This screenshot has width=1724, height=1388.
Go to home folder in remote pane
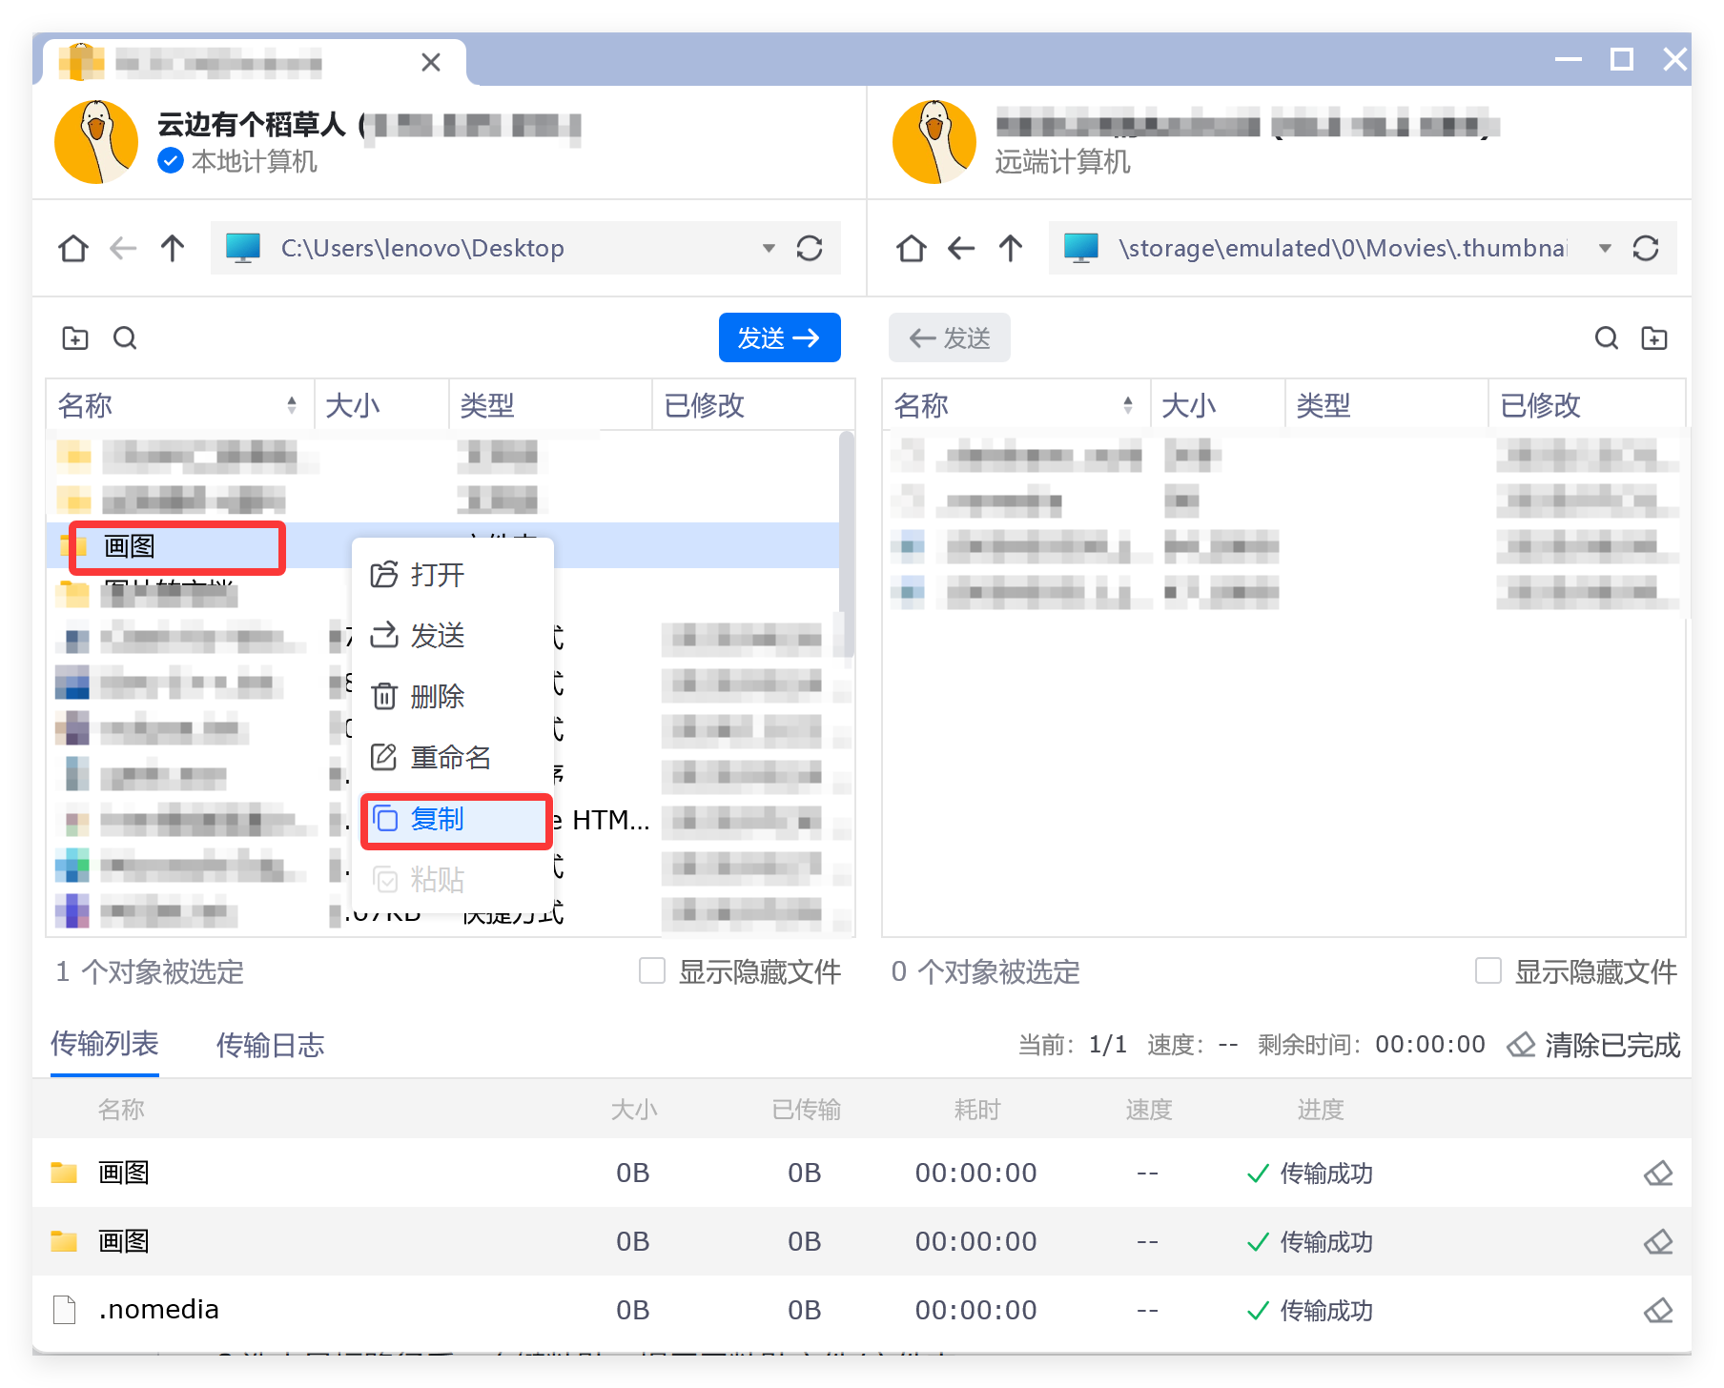(x=912, y=249)
